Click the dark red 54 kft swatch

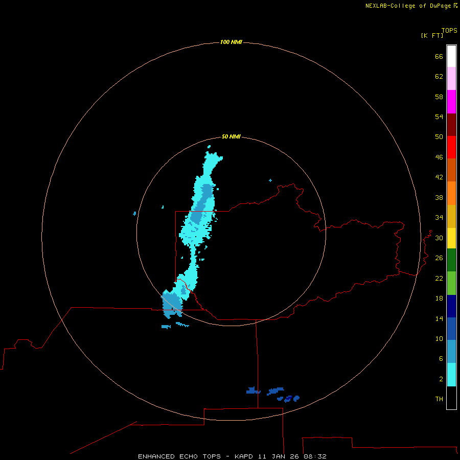pyautogui.click(x=451, y=124)
